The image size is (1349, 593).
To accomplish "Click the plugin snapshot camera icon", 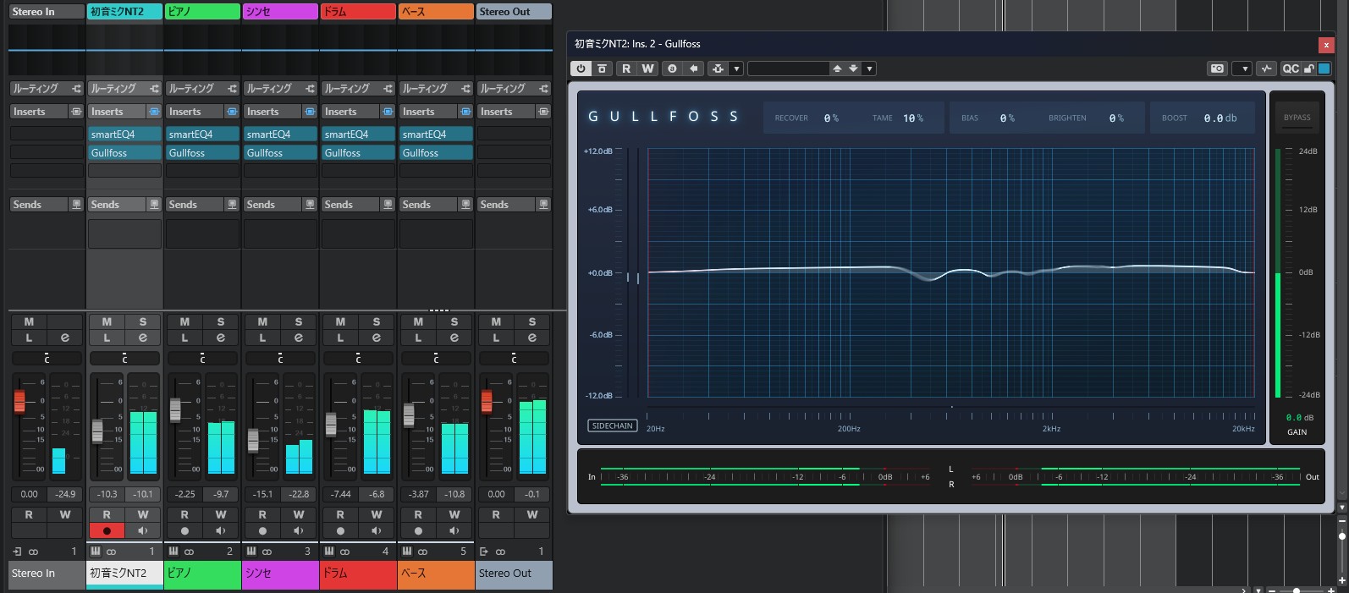I will (1217, 69).
